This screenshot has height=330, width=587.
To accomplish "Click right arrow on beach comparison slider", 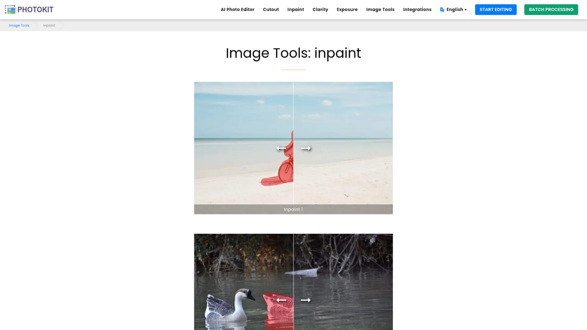I will 306,148.
